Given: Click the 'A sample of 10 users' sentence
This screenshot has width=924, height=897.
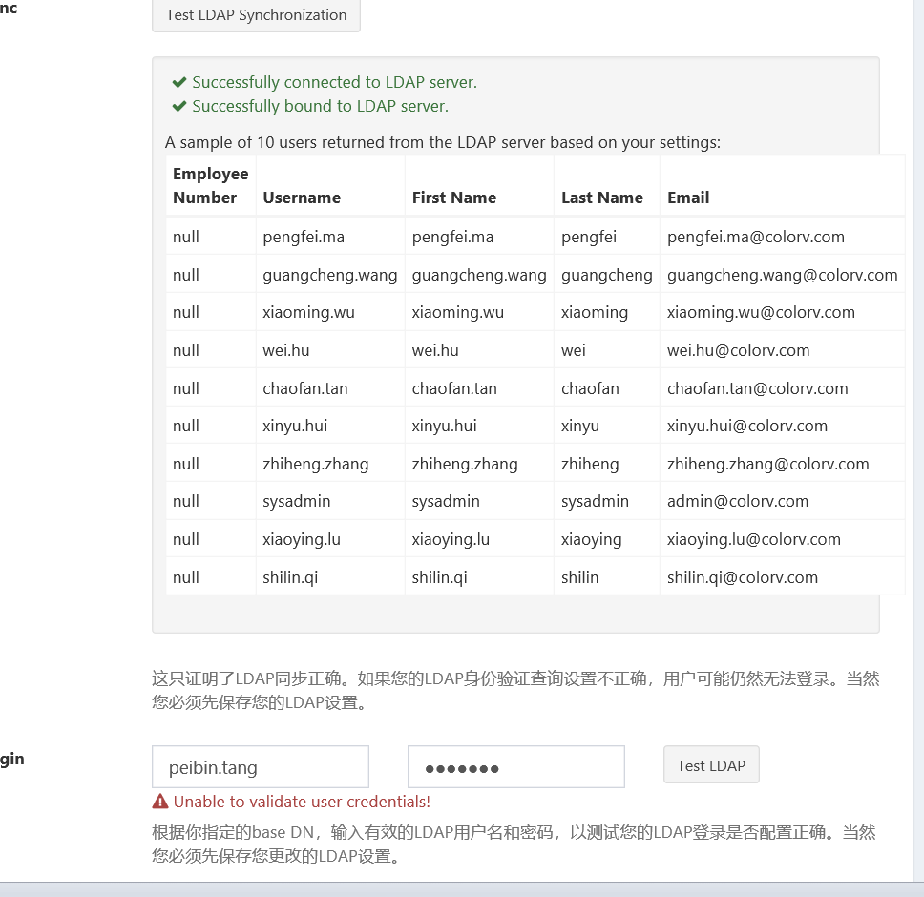Looking at the screenshot, I should pos(443,142).
